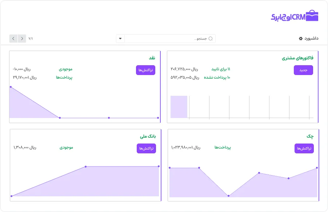Expand the search filter dropdown arrow
Image resolution: width=328 pixels, height=212 pixels.
pos(120,39)
